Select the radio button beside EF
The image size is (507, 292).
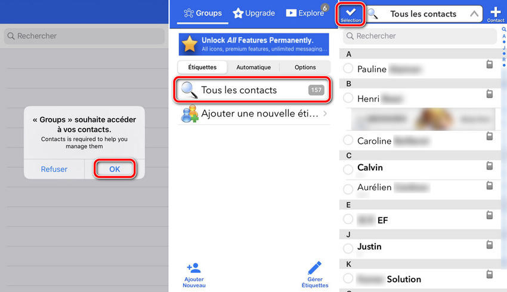point(348,219)
